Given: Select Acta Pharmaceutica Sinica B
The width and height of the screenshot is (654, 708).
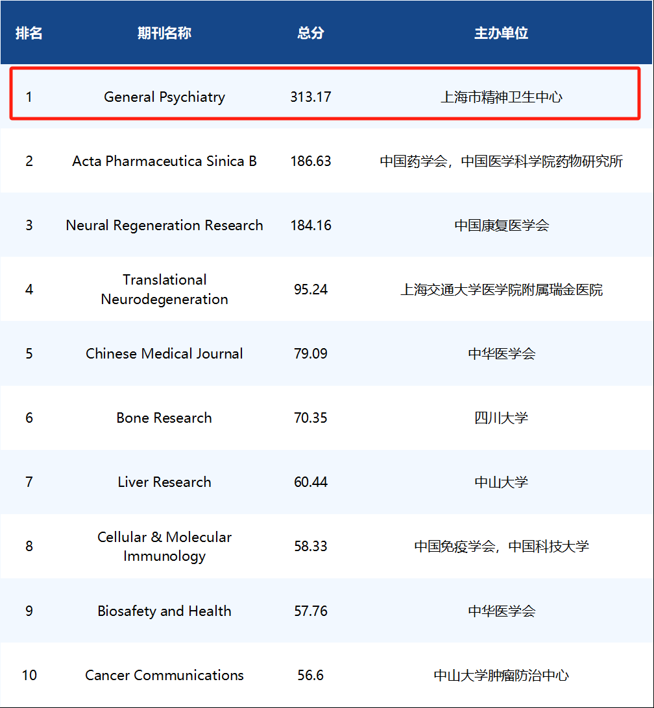Looking at the screenshot, I should (165, 161).
